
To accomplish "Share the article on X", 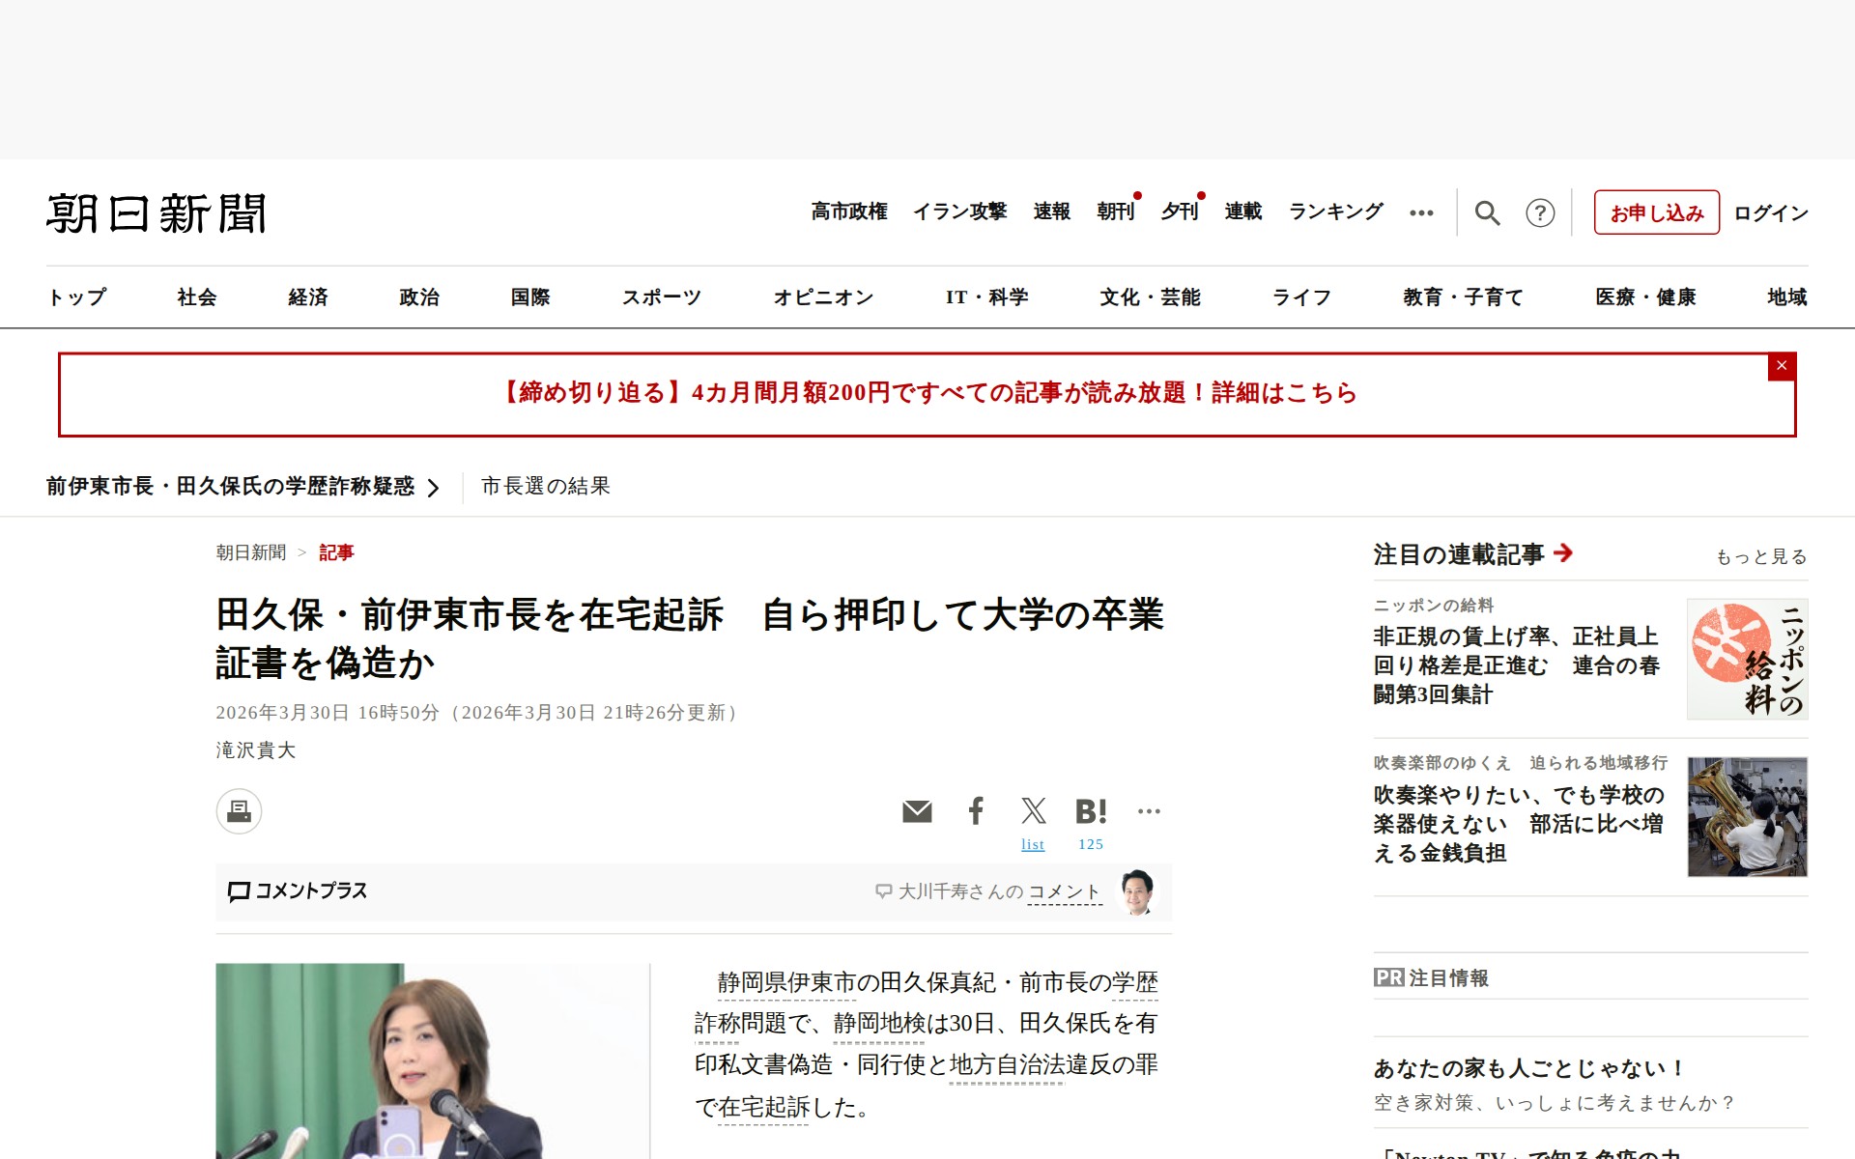I will coord(1033,811).
